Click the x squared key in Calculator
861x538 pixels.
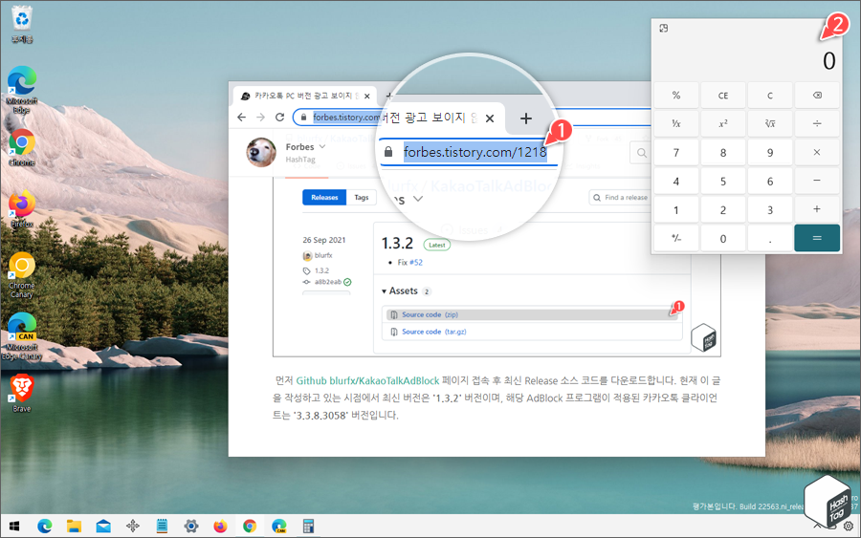point(723,124)
